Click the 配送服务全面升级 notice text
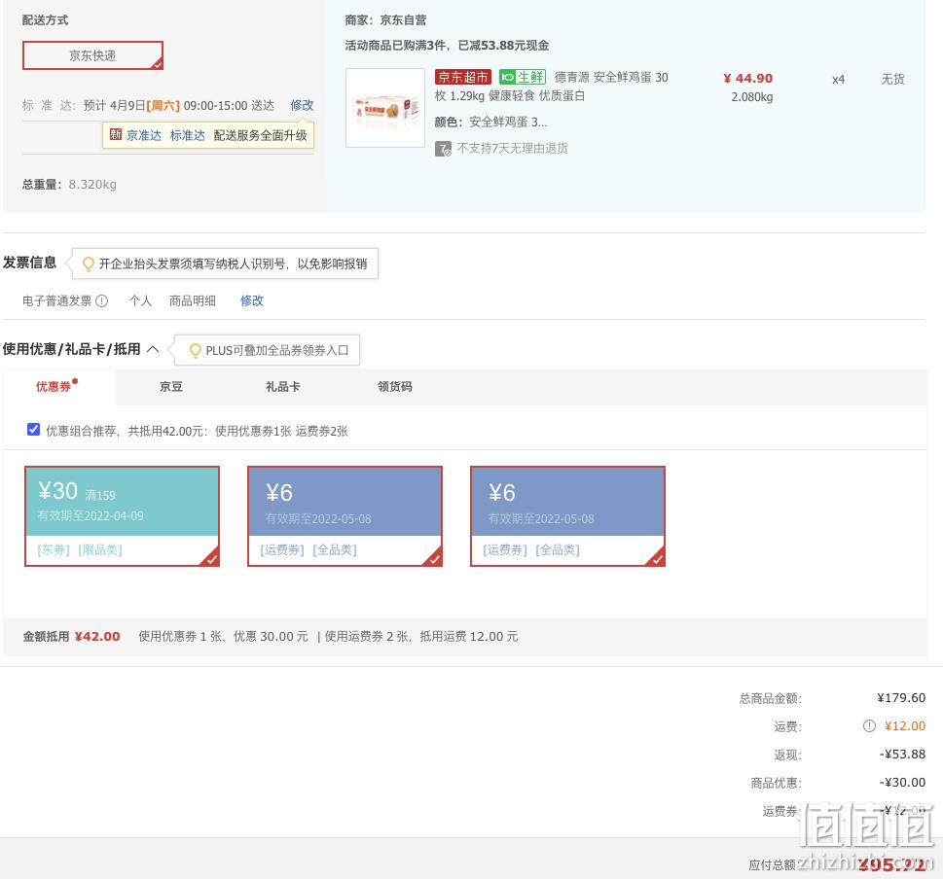The image size is (943, 879). point(260,135)
